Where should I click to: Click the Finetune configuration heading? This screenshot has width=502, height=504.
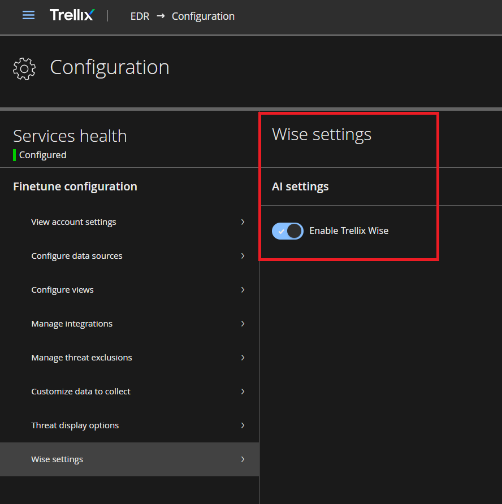[75, 186]
